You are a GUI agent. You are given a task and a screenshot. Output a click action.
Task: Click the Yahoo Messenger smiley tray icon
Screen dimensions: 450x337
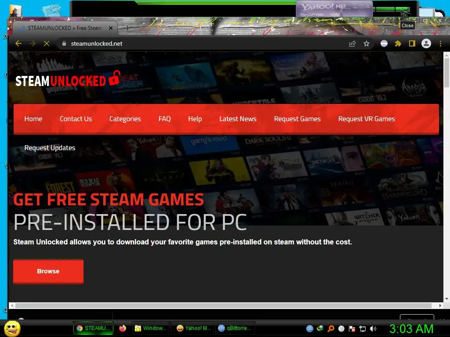(341, 329)
